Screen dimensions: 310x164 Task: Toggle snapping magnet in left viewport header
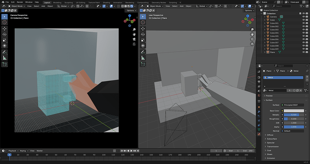78,6
